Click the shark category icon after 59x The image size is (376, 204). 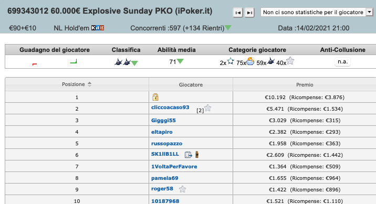[x=270, y=61]
